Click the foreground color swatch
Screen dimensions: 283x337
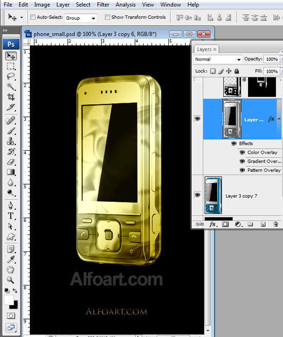[x=8, y=300]
